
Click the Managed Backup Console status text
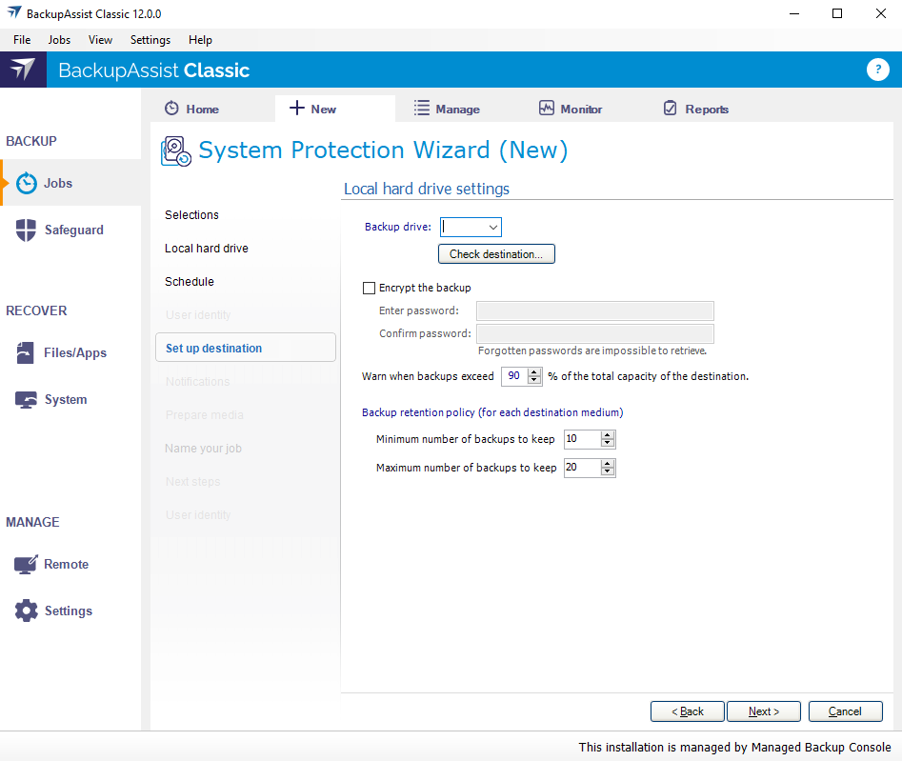734,747
